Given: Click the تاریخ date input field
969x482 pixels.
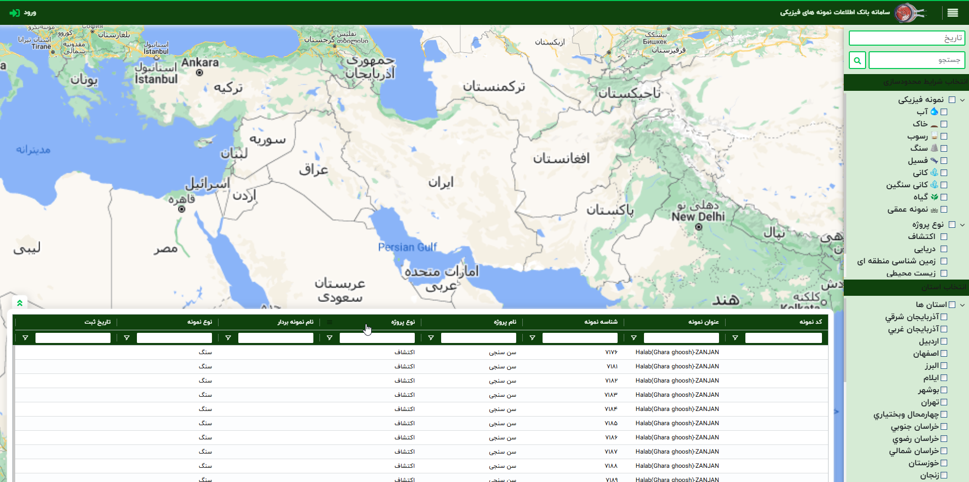Looking at the screenshot, I should point(907,38).
